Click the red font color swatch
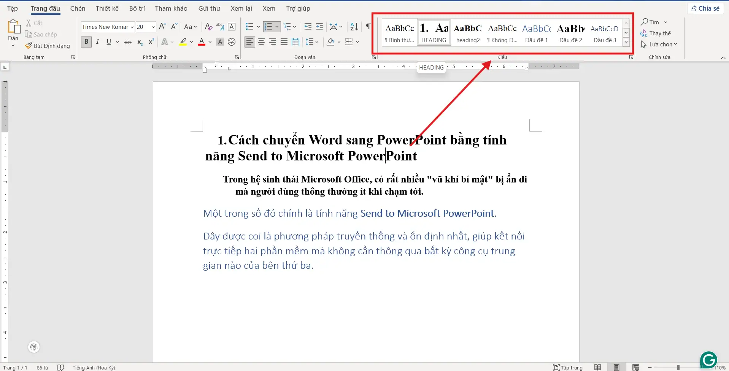This screenshot has height=371, width=729. point(202,42)
